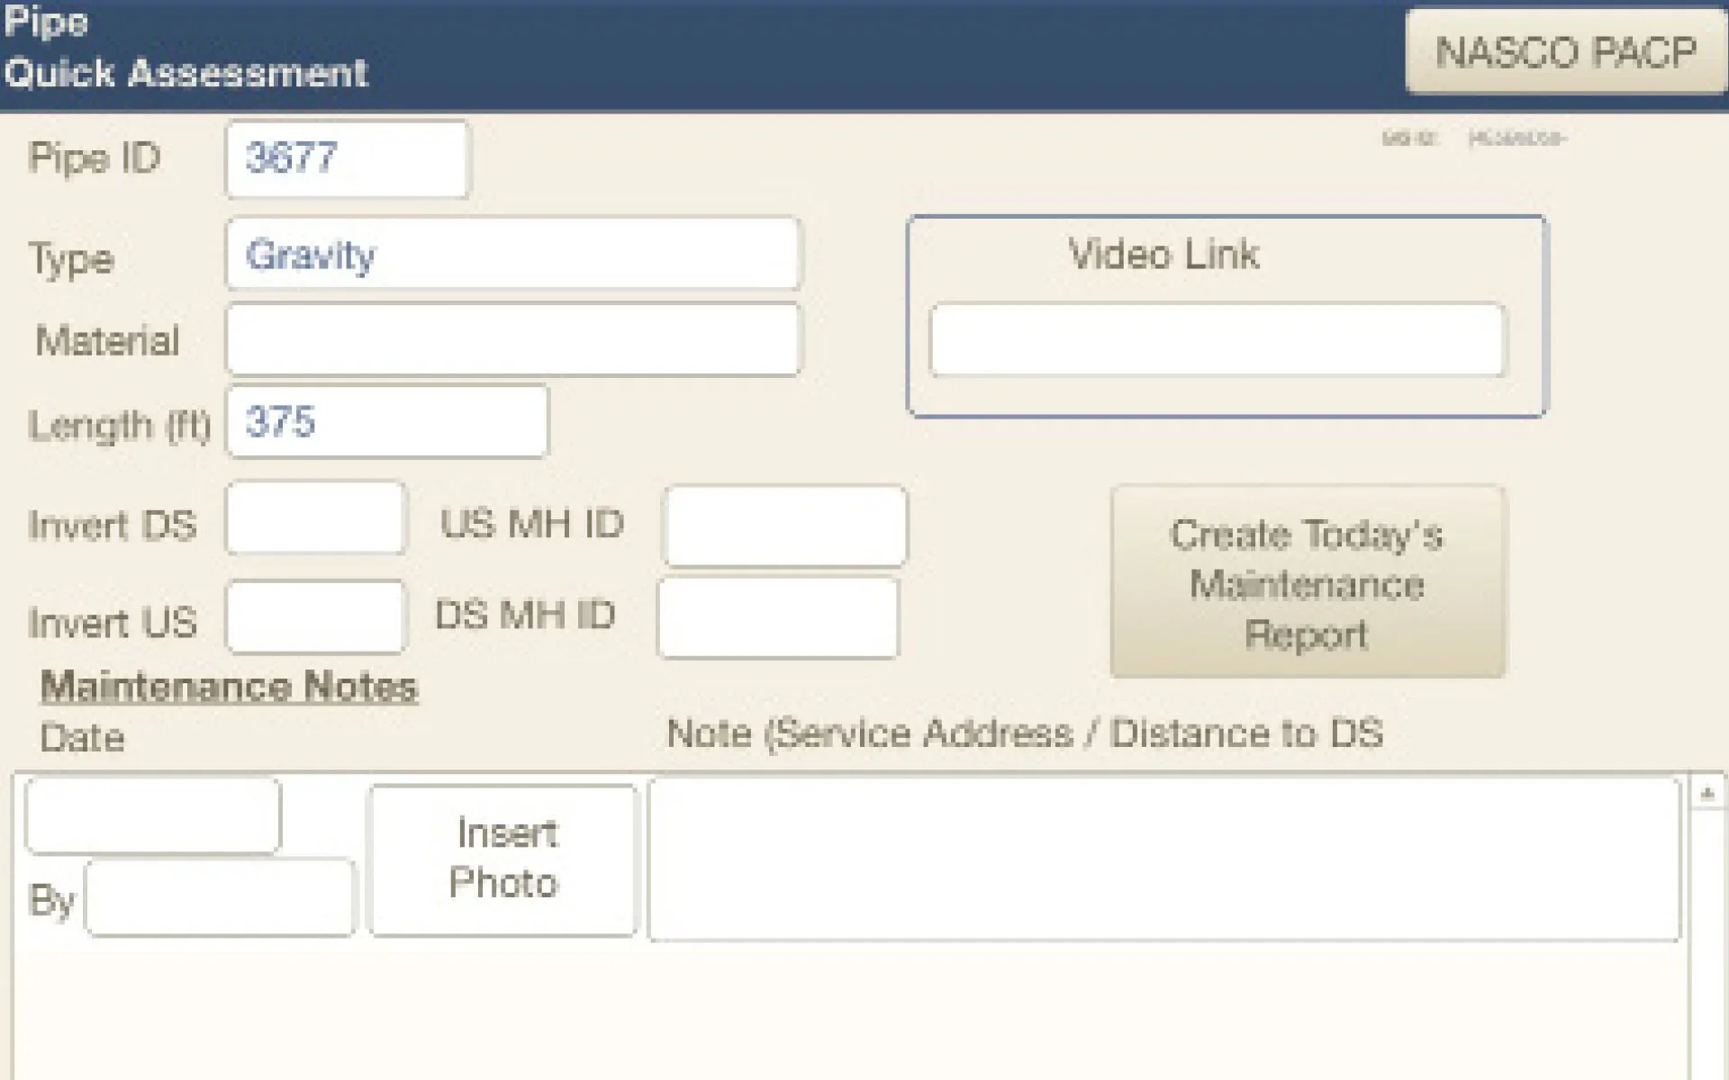Click the Type field containing Gravity

point(512,255)
